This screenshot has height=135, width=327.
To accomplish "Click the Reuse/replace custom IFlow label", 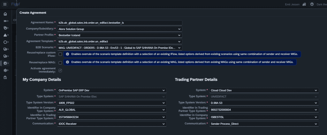I will point(41,54).
